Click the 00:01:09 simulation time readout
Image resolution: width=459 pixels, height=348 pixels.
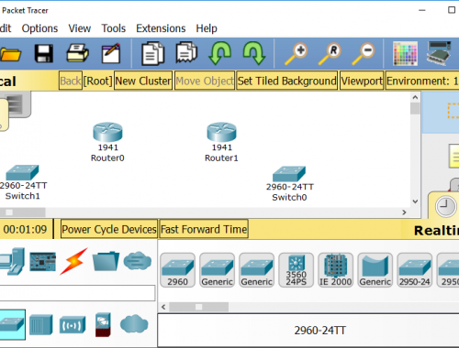25,229
